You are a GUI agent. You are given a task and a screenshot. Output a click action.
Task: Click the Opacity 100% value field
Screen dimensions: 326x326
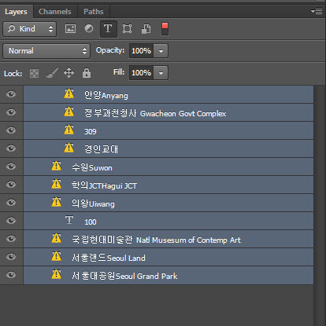(x=142, y=51)
